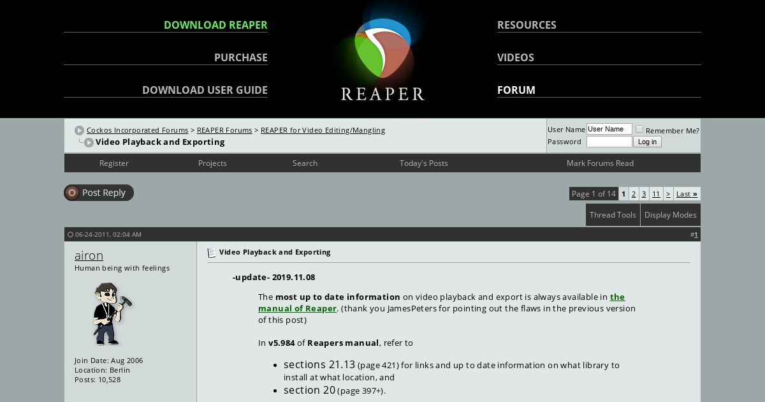Viewport: 765px width, 402px height.
Task: Click the "-update- 2019.11.08" heading
Action: (273, 278)
